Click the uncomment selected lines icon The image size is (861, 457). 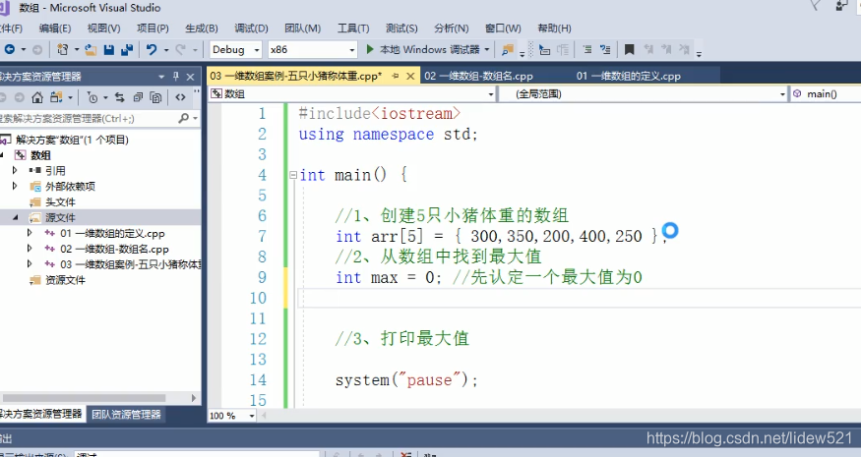coord(605,49)
